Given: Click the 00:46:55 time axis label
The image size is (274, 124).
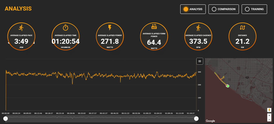Looking at the screenshot, I should point(115,113).
